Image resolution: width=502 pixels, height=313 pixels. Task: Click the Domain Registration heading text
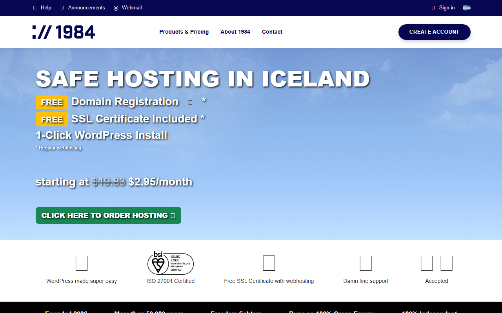pos(125,102)
